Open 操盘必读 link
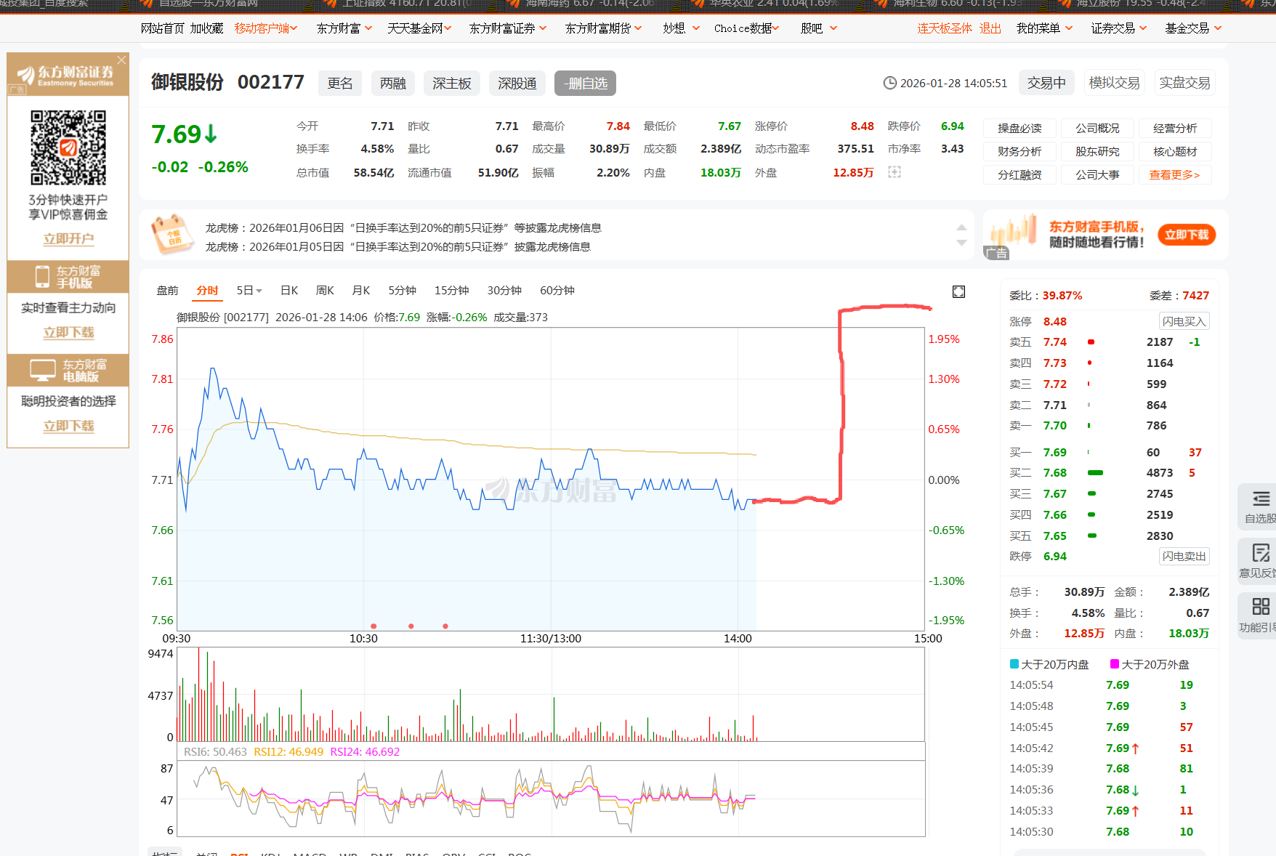This screenshot has width=1276, height=856. pos(1019,129)
